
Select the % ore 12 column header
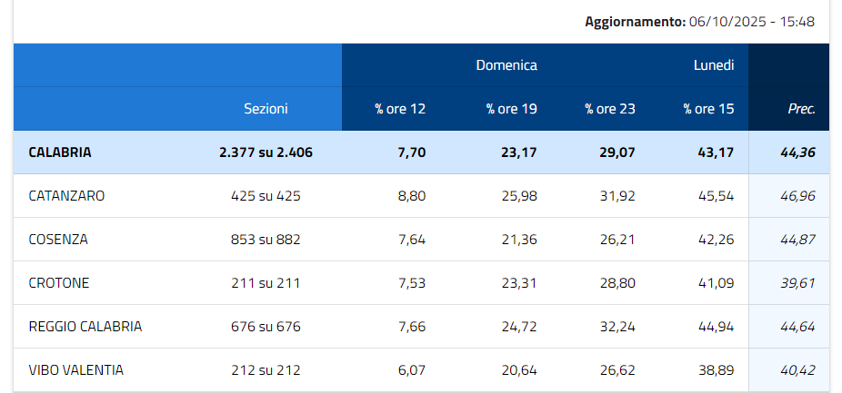click(400, 109)
